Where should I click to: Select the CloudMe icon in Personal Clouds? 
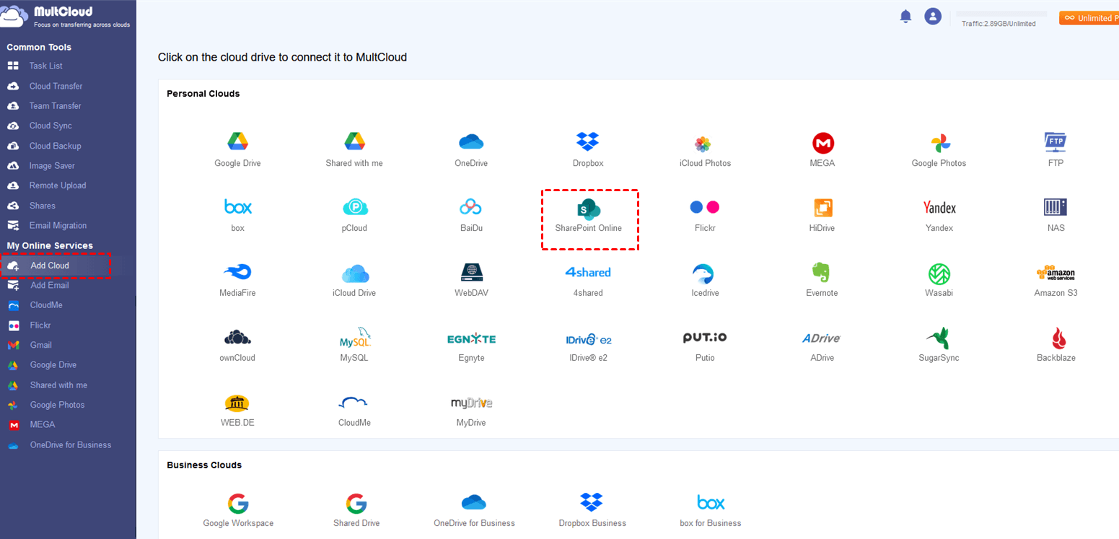tap(354, 403)
